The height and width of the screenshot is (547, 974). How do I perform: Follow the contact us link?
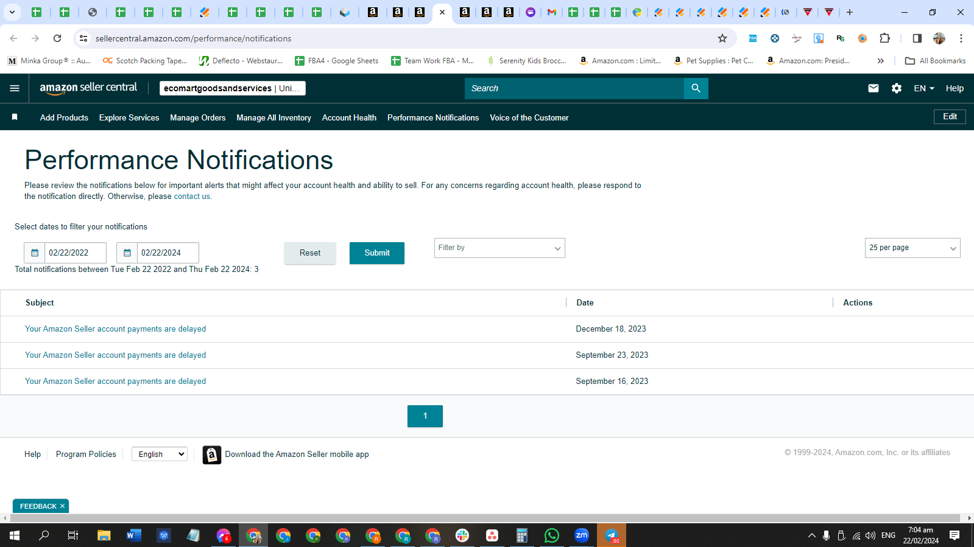tap(192, 197)
